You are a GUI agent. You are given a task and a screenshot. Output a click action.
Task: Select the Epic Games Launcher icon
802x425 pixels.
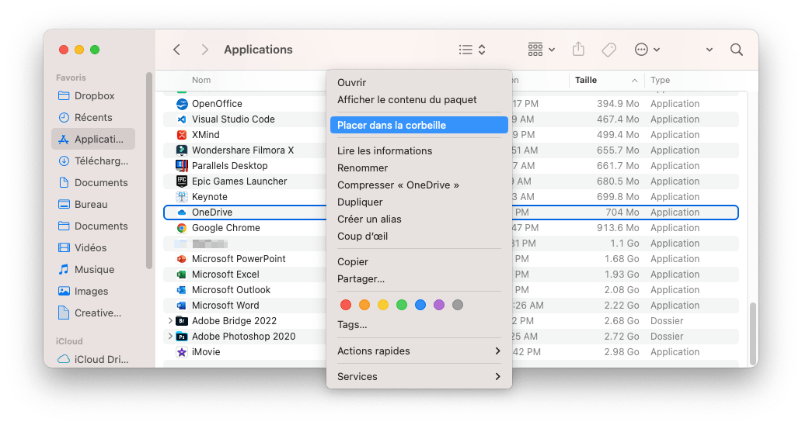(182, 181)
